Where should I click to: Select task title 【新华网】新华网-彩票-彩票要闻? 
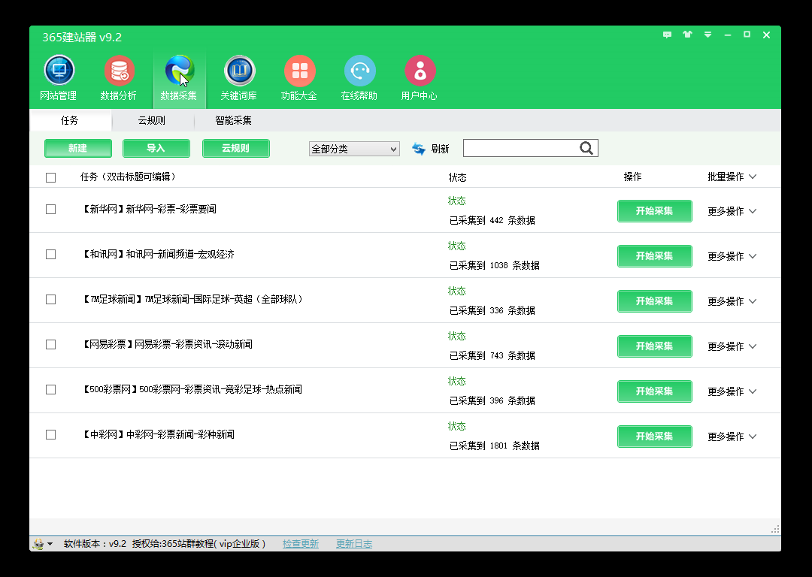[x=149, y=209]
